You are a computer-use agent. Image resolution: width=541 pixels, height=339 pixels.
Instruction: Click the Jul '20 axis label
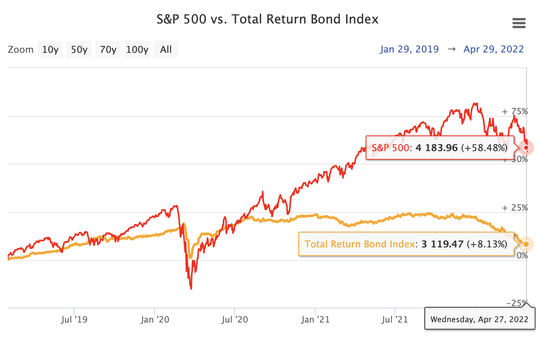click(x=235, y=320)
